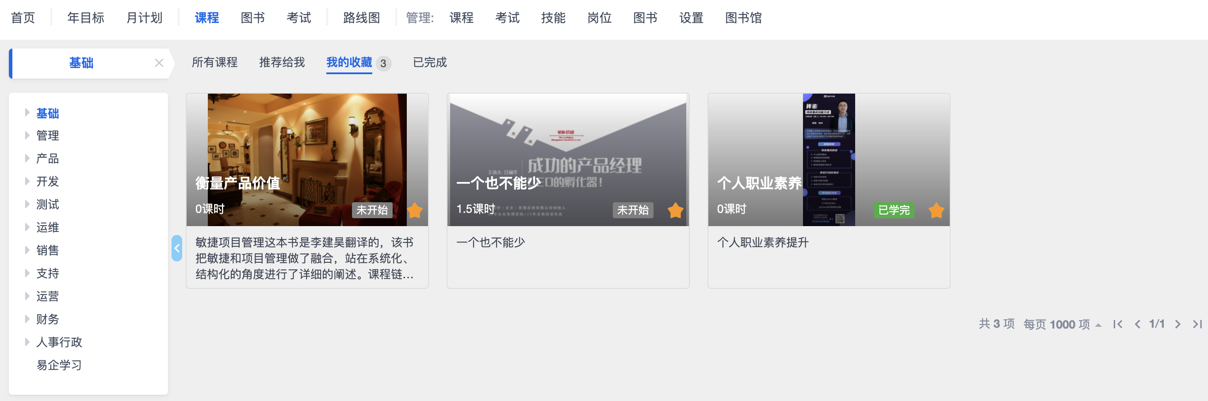Open 技能 management link
Image resolution: width=1208 pixels, height=401 pixels.
(x=553, y=18)
